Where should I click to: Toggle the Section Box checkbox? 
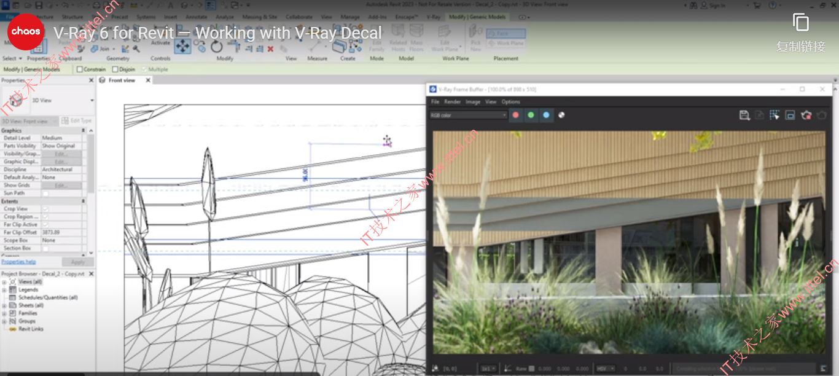click(x=45, y=248)
